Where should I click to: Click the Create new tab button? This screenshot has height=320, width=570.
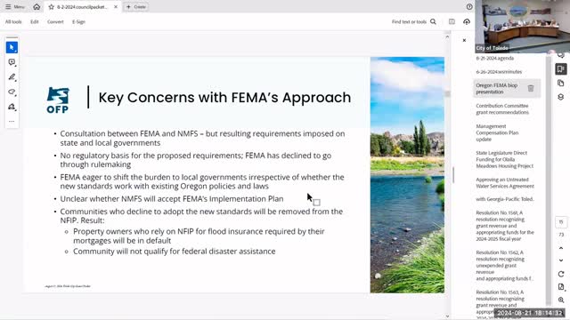coord(136,7)
